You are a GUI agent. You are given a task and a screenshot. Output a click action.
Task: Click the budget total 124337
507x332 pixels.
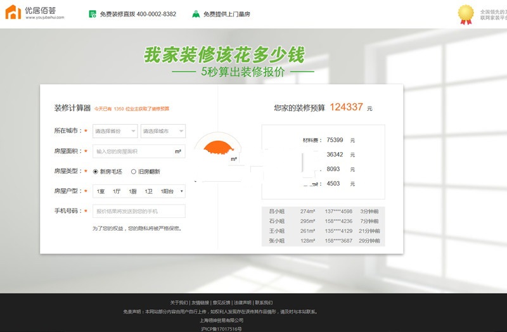click(x=346, y=107)
